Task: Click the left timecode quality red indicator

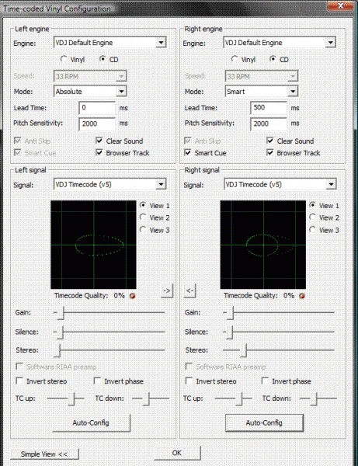Action: tap(133, 296)
